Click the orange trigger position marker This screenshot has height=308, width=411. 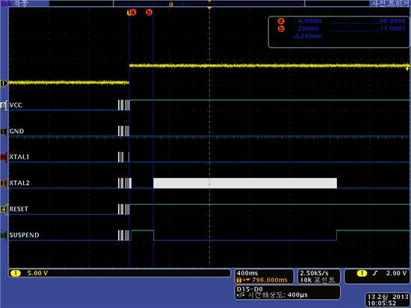point(209,8)
